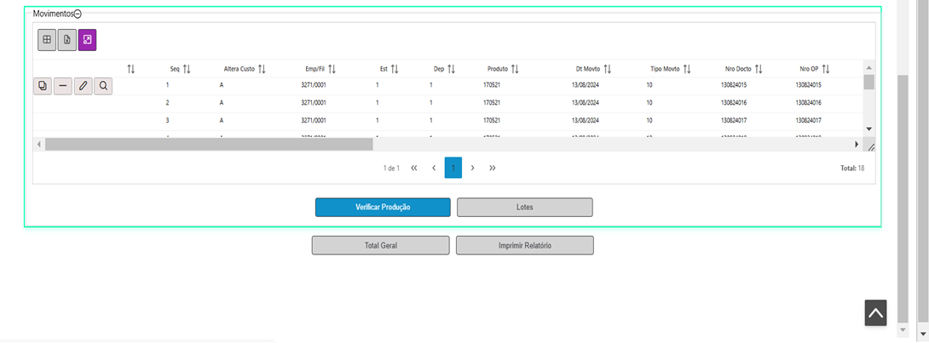Collapse the Movimentos section
929x343 pixels.
coord(78,14)
